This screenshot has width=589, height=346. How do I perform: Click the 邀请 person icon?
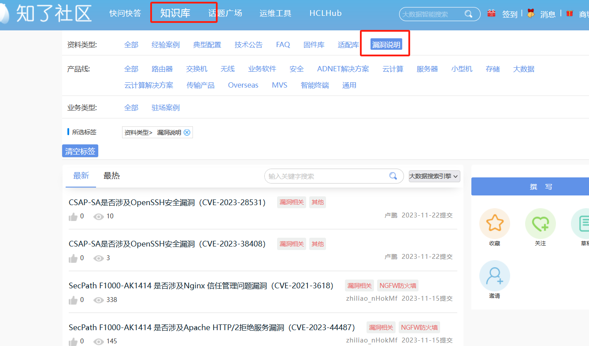(495, 276)
